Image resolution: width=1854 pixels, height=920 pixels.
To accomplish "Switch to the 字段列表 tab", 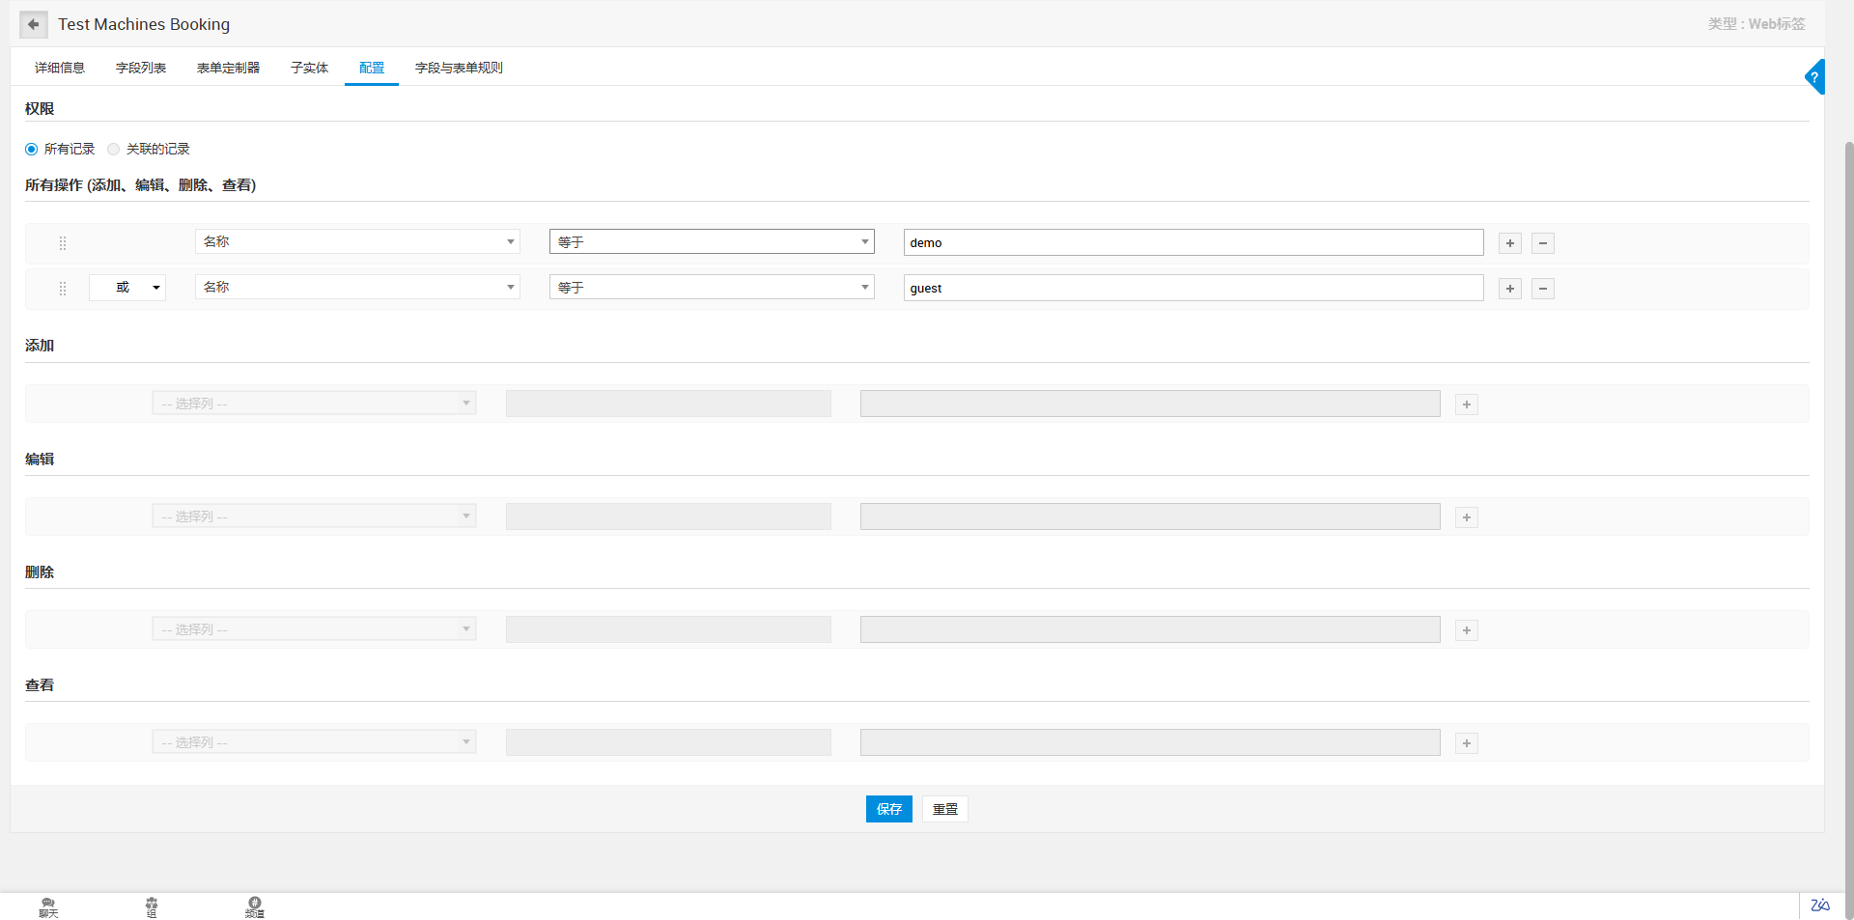I will point(141,68).
